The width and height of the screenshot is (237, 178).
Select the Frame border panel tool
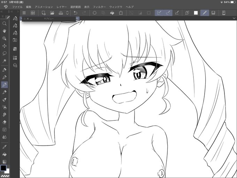tap(5, 129)
